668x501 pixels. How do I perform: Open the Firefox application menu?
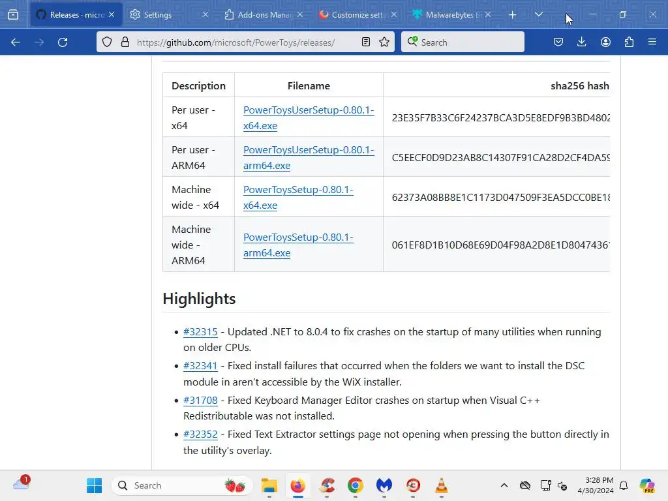[652, 42]
